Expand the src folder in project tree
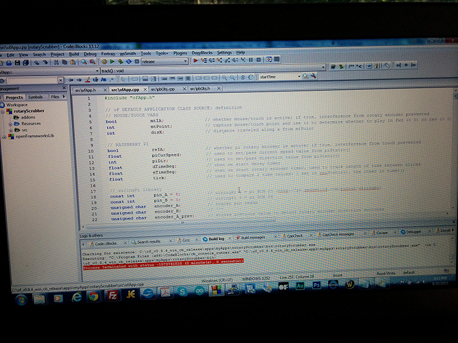This screenshot has width=458, height=343. 10,130
